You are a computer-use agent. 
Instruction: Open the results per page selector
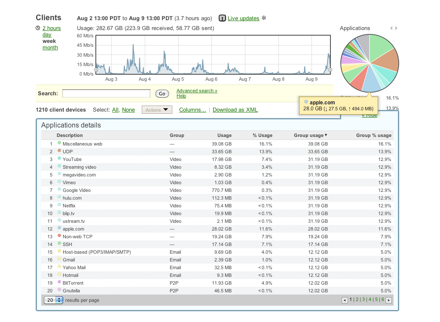coord(53,300)
